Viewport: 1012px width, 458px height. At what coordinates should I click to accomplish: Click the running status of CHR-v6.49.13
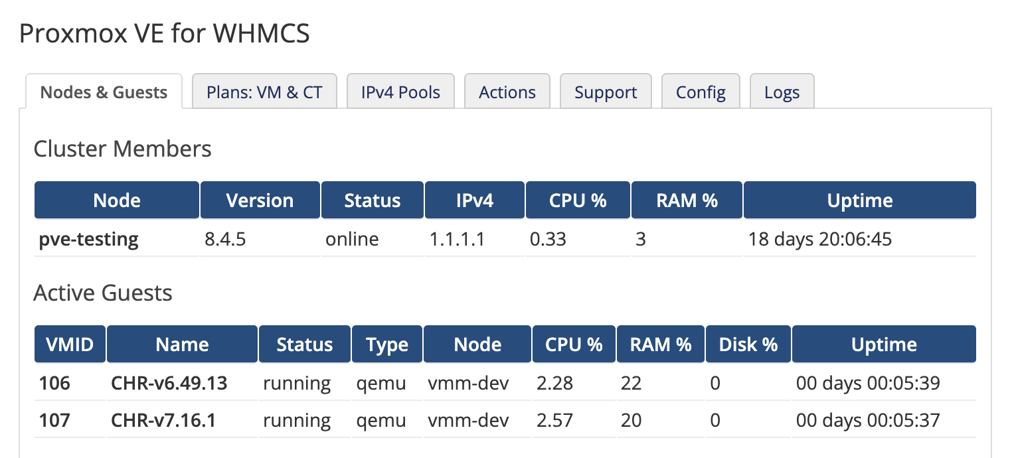tap(297, 383)
